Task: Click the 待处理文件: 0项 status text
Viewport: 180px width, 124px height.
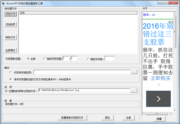Action: [14, 104]
